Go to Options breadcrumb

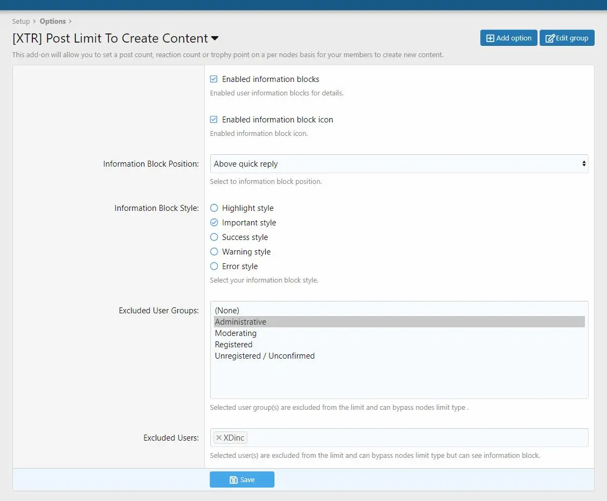pos(53,21)
